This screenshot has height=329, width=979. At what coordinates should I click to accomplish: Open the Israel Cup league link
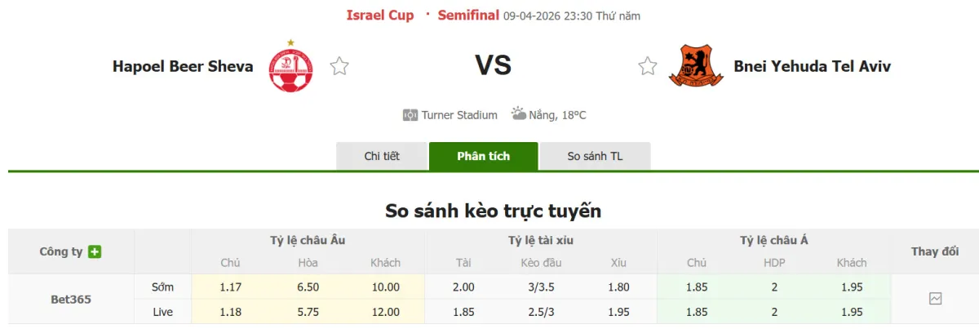point(380,15)
